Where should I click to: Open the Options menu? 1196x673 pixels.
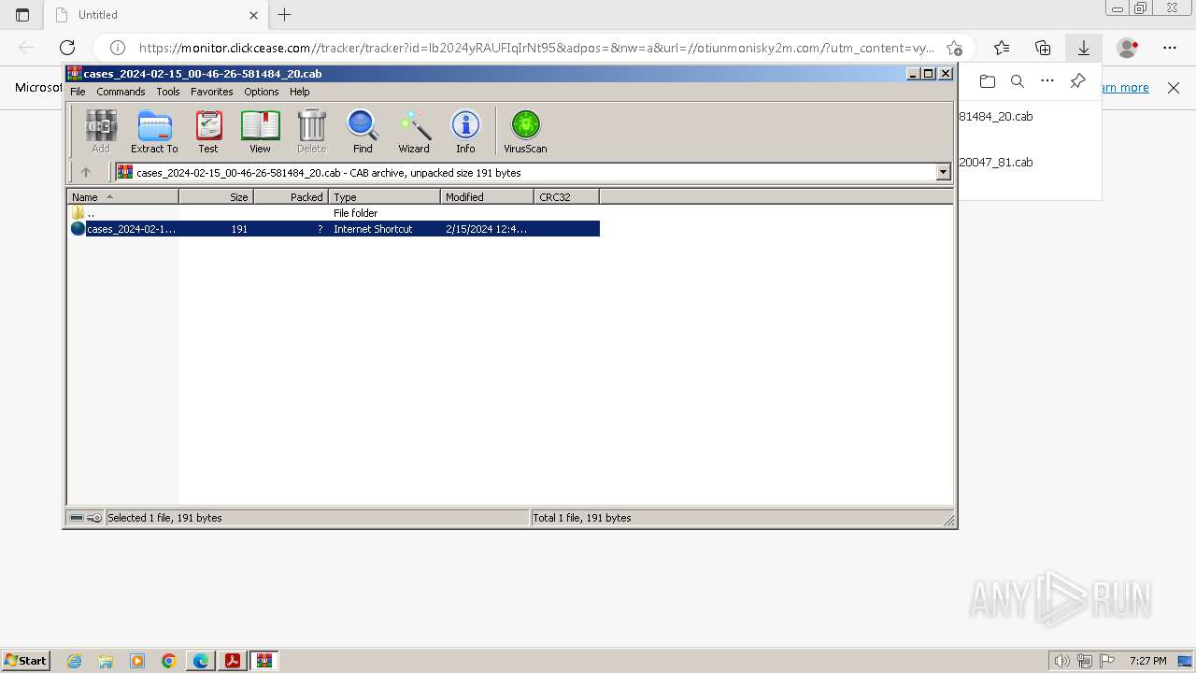pos(262,92)
